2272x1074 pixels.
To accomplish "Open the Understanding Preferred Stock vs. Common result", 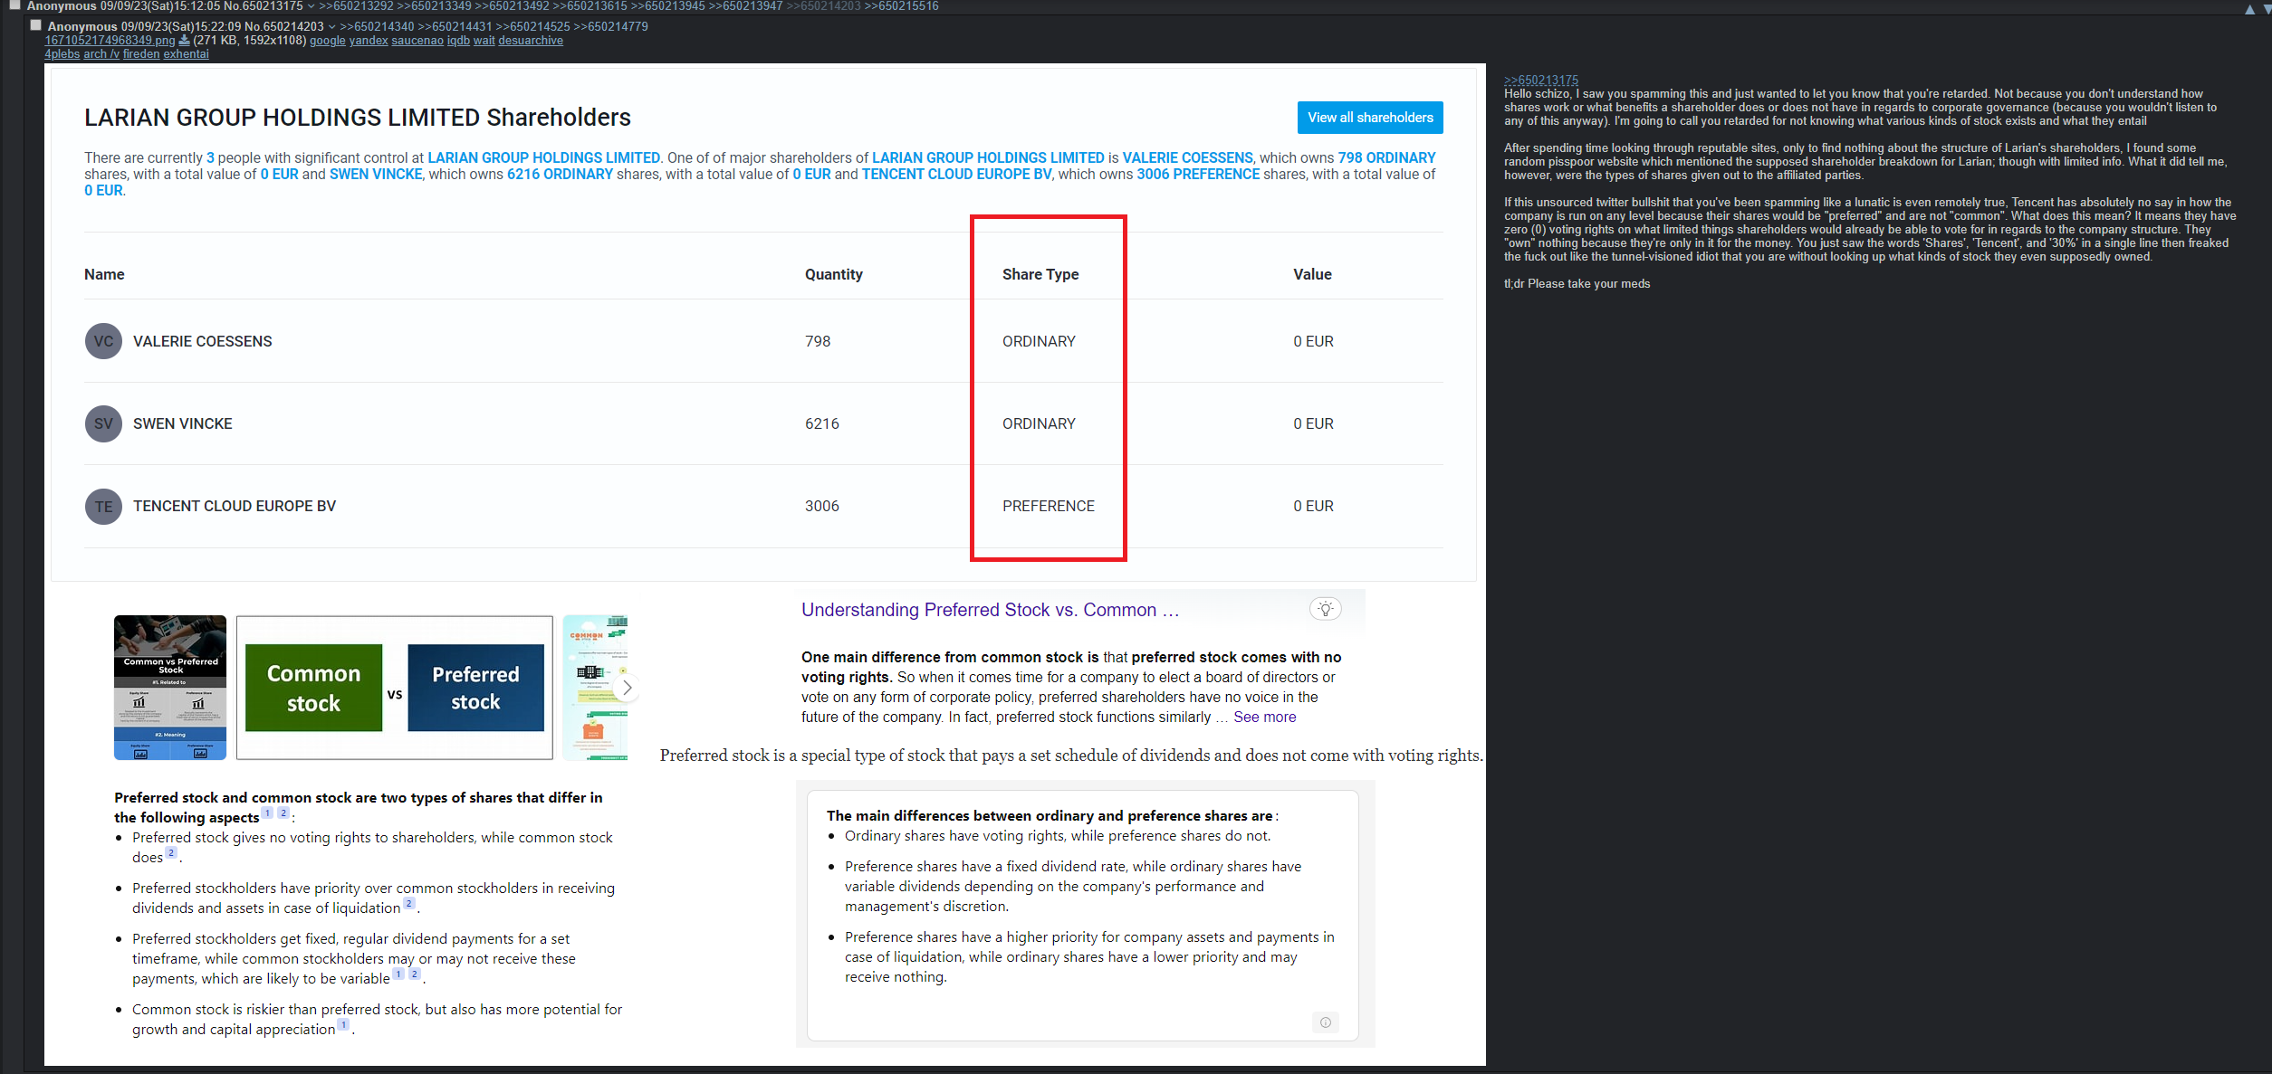I will coord(990,610).
